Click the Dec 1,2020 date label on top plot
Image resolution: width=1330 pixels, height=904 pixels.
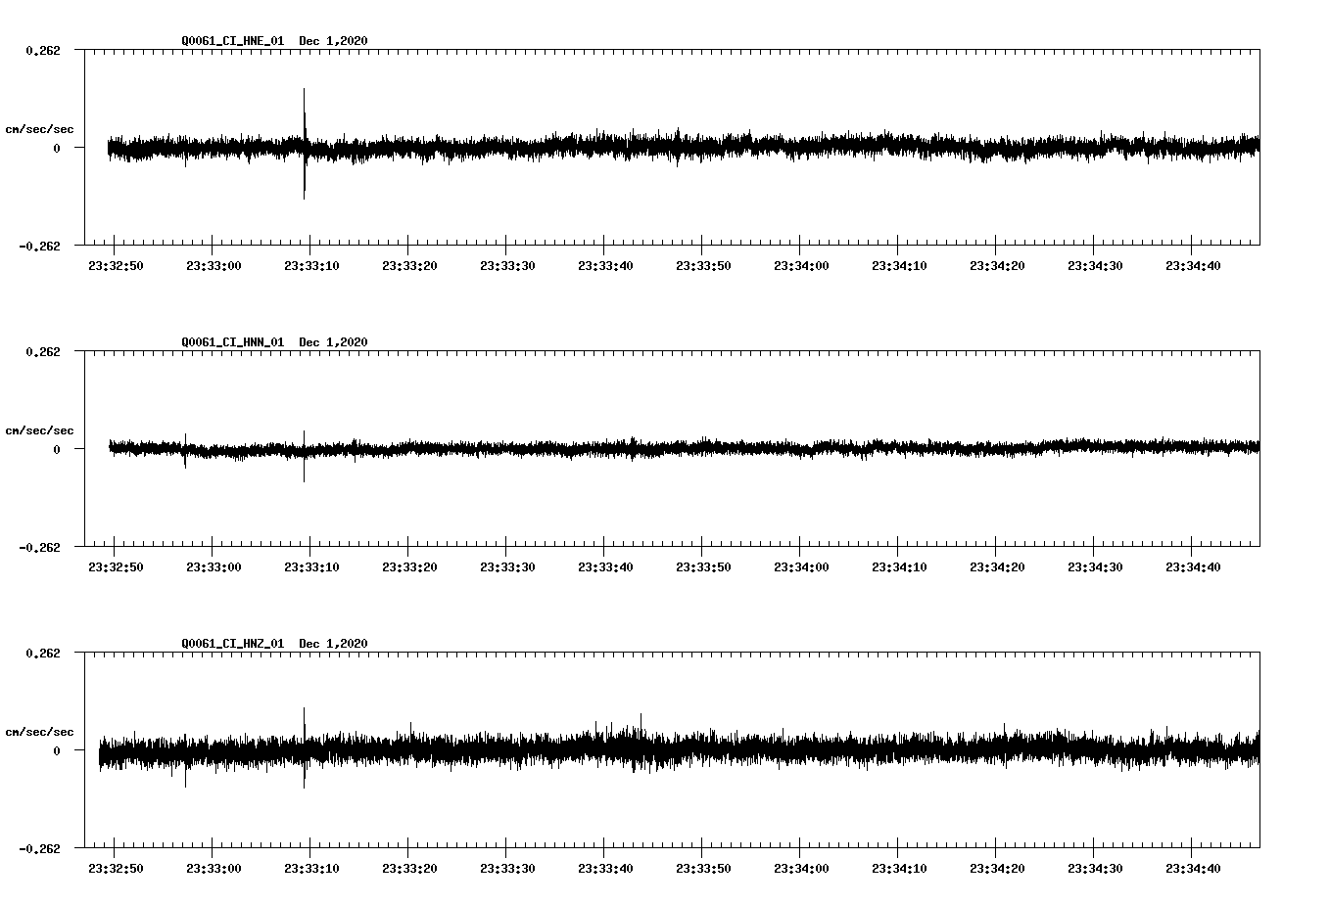(334, 41)
